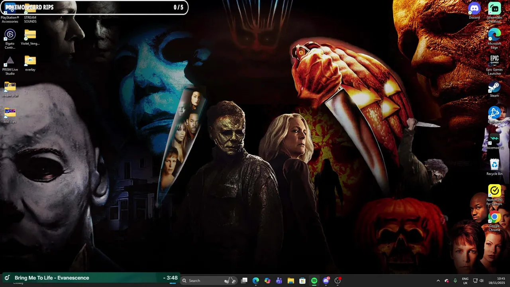Image resolution: width=510 pixels, height=287 pixels.
Task: Launch the Google Chrome desktop shortcut
Action: click(494, 221)
